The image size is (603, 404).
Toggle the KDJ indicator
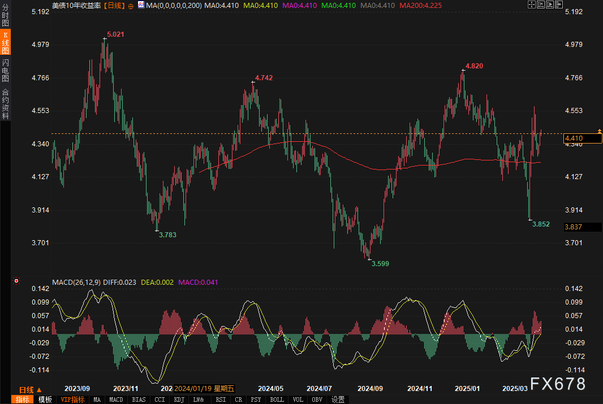point(179,399)
